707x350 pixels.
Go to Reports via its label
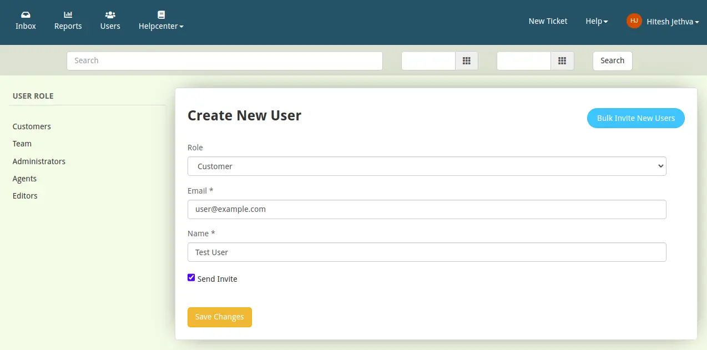[x=68, y=26]
